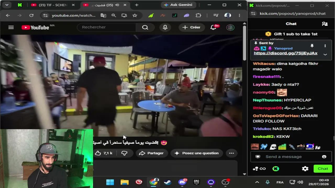The width and height of the screenshot is (335, 188).
Task: Click the Gift 1 sub banner
Action: click(291, 34)
